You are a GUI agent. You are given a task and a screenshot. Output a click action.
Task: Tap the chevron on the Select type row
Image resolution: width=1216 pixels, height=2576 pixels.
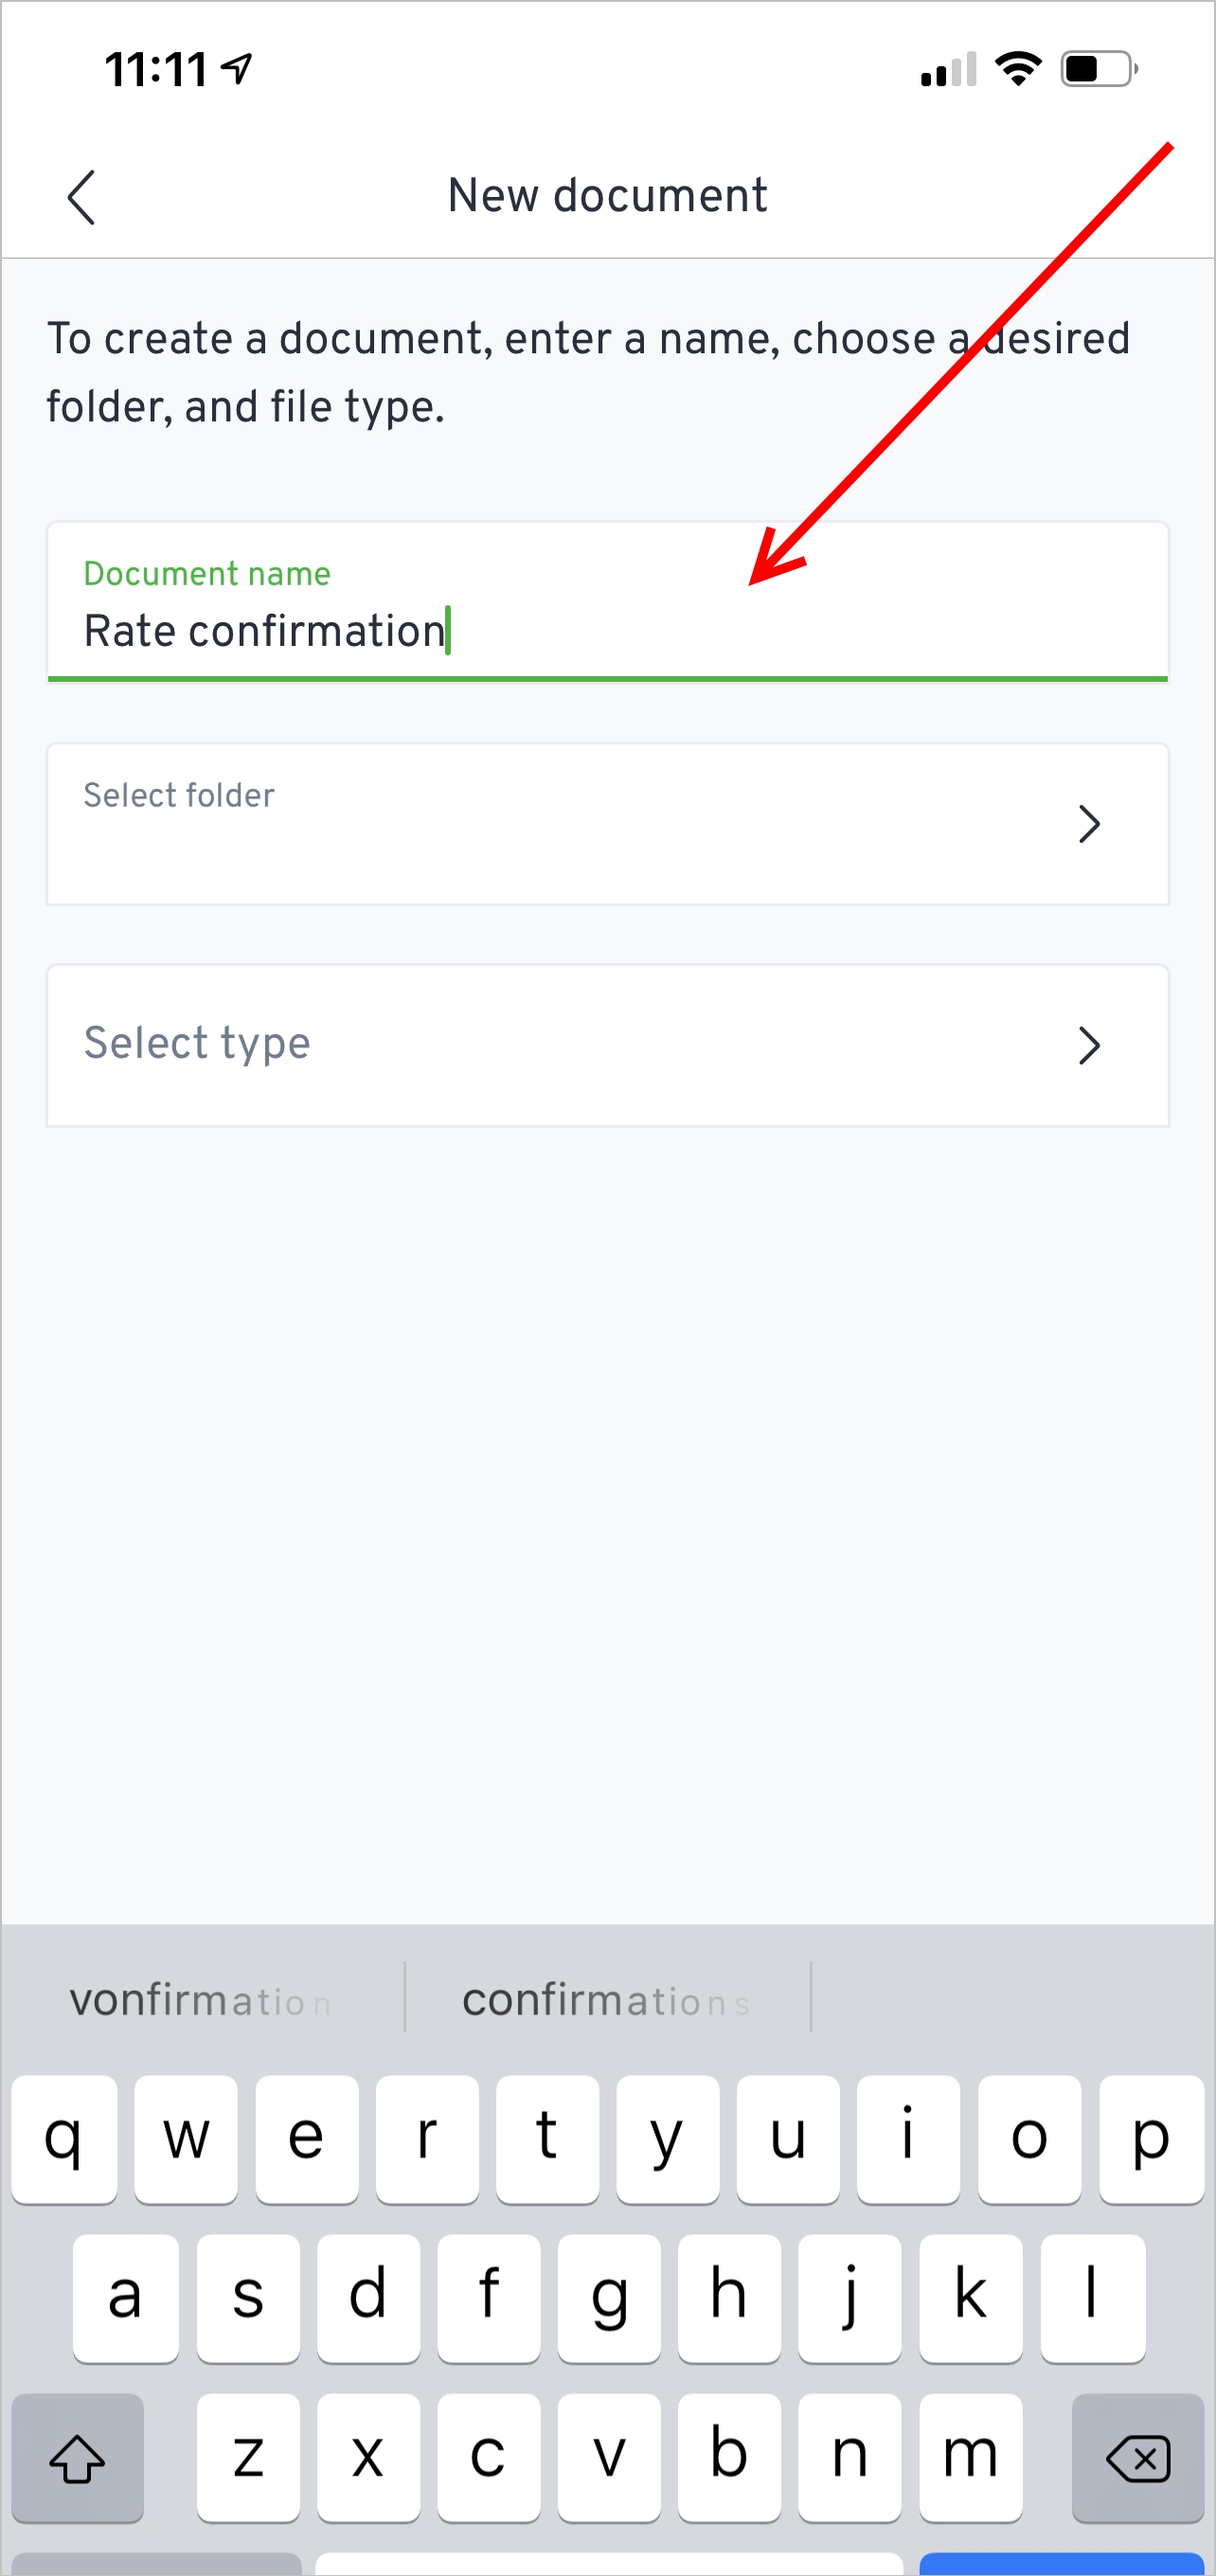1090,1046
